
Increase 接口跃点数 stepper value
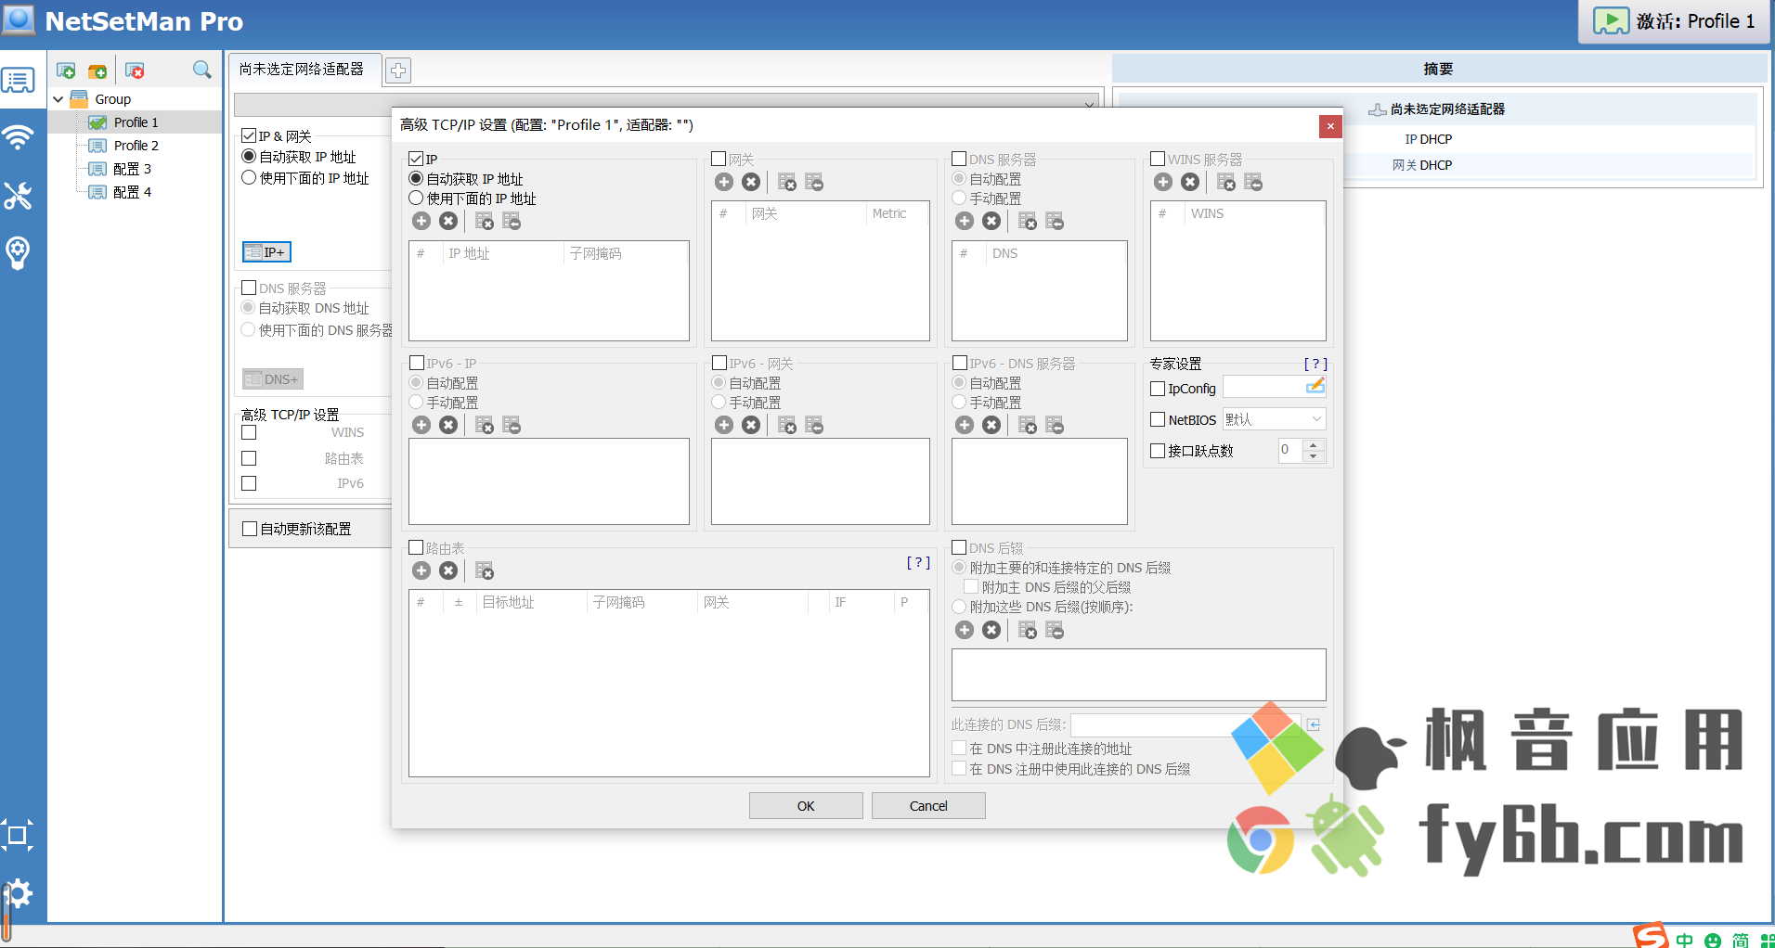[x=1313, y=444]
